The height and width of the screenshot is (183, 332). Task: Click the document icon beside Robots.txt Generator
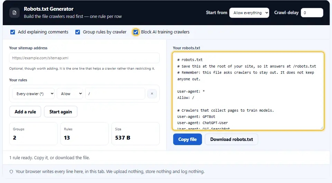coord(15,13)
